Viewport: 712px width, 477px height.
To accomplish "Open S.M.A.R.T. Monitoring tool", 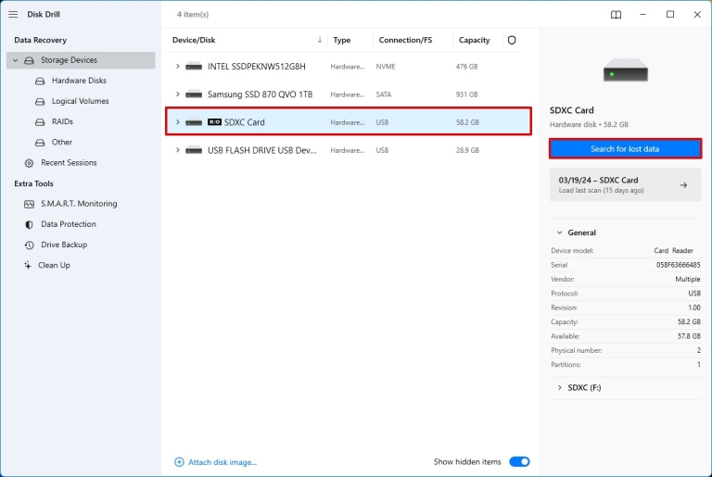I will pyautogui.click(x=81, y=204).
